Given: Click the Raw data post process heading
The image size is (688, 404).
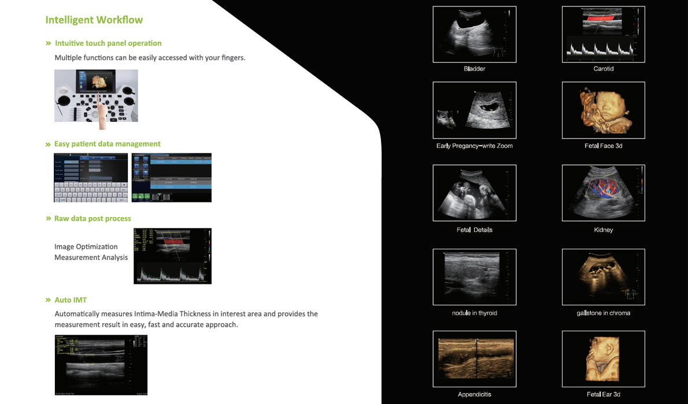Looking at the screenshot, I should pyautogui.click(x=93, y=218).
